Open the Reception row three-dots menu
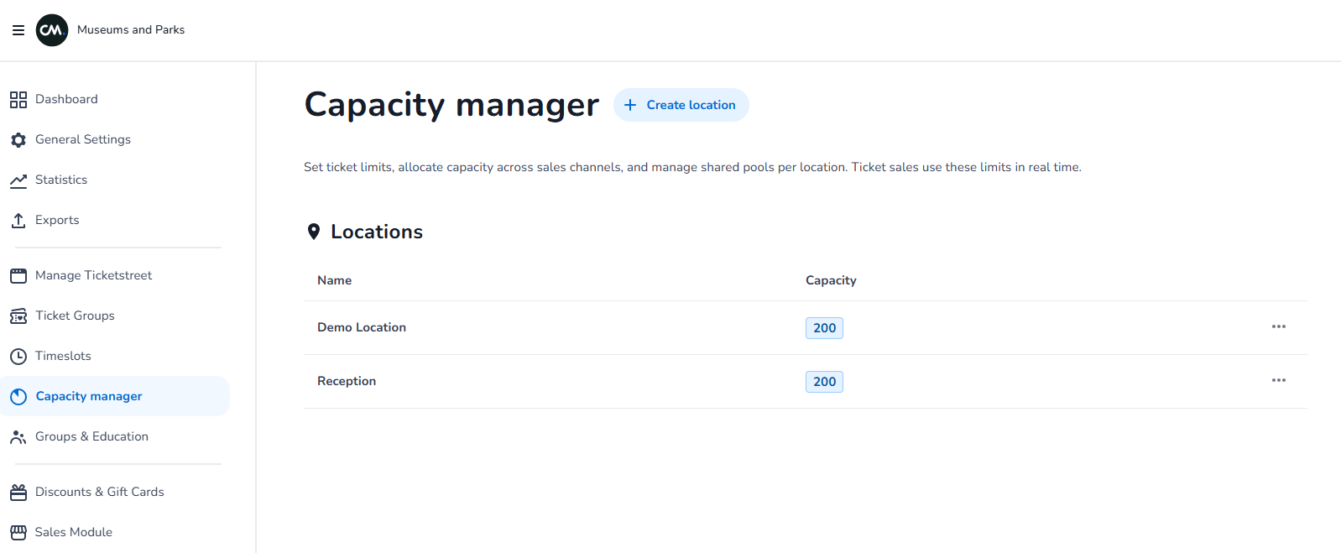The width and height of the screenshot is (1341, 553). click(x=1279, y=380)
